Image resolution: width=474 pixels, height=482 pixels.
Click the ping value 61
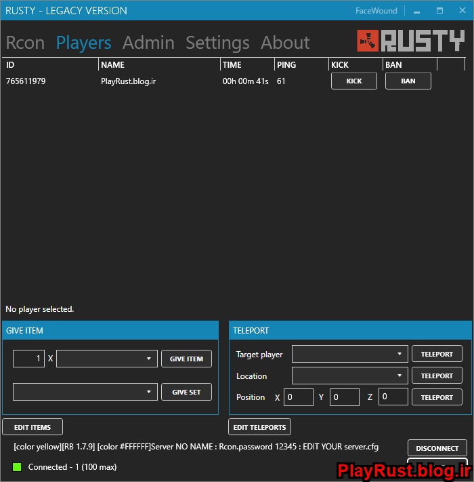[x=281, y=81]
